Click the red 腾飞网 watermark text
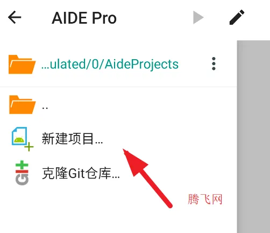 pyautogui.click(x=205, y=199)
